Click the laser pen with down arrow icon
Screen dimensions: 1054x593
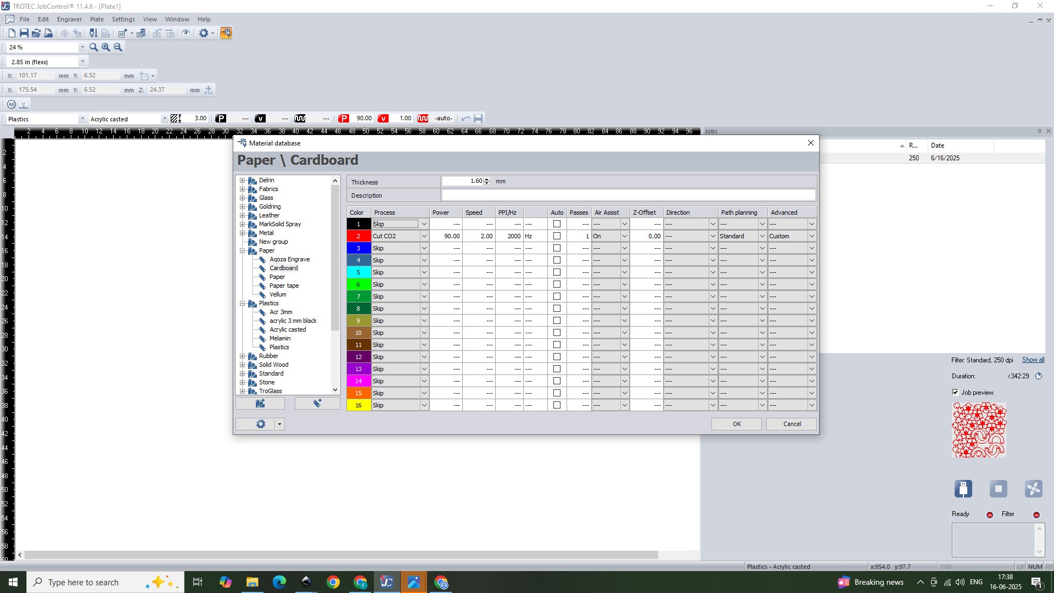(x=93, y=33)
